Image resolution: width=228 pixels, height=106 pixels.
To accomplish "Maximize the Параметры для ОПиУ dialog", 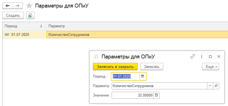I will (210, 56).
